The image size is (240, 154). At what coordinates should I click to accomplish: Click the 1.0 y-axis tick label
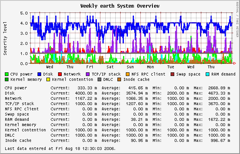24,53
